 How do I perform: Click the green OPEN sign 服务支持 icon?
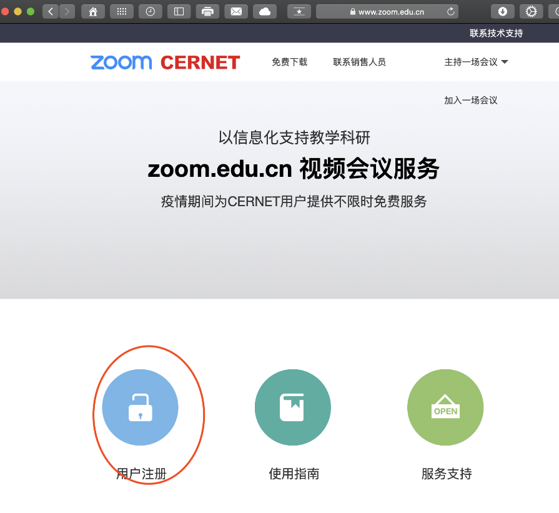445,407
